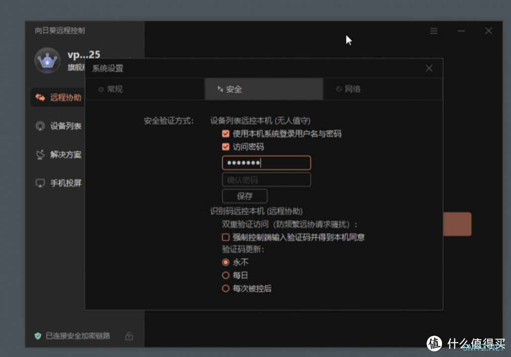Click the 安全验证方式 label
This screenshot has height=357, width=511.
click(169, 121)
